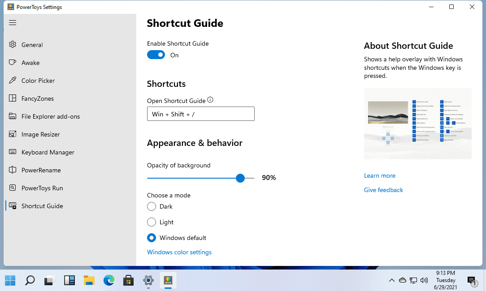Close the PowerToys Settings window

(472, 7)
